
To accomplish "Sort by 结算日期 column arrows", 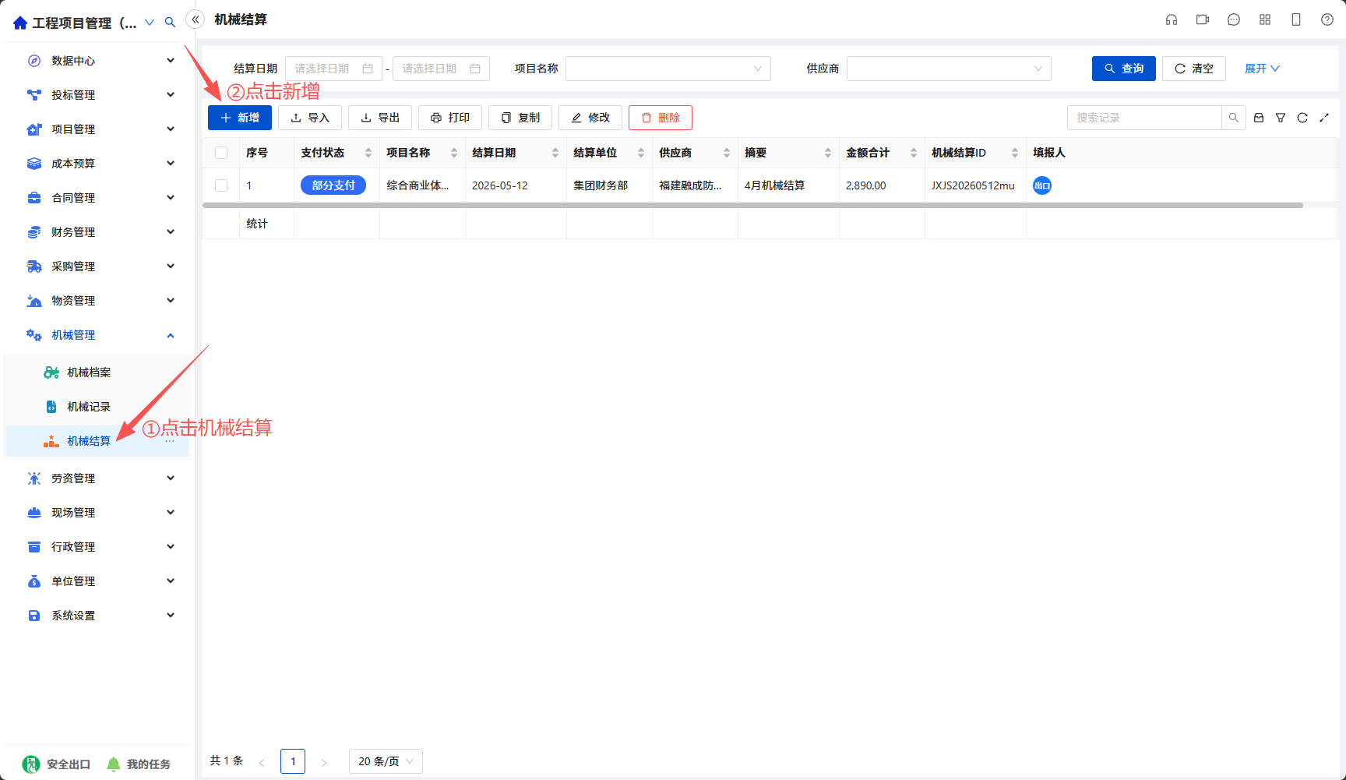I will tap(555, 153).
